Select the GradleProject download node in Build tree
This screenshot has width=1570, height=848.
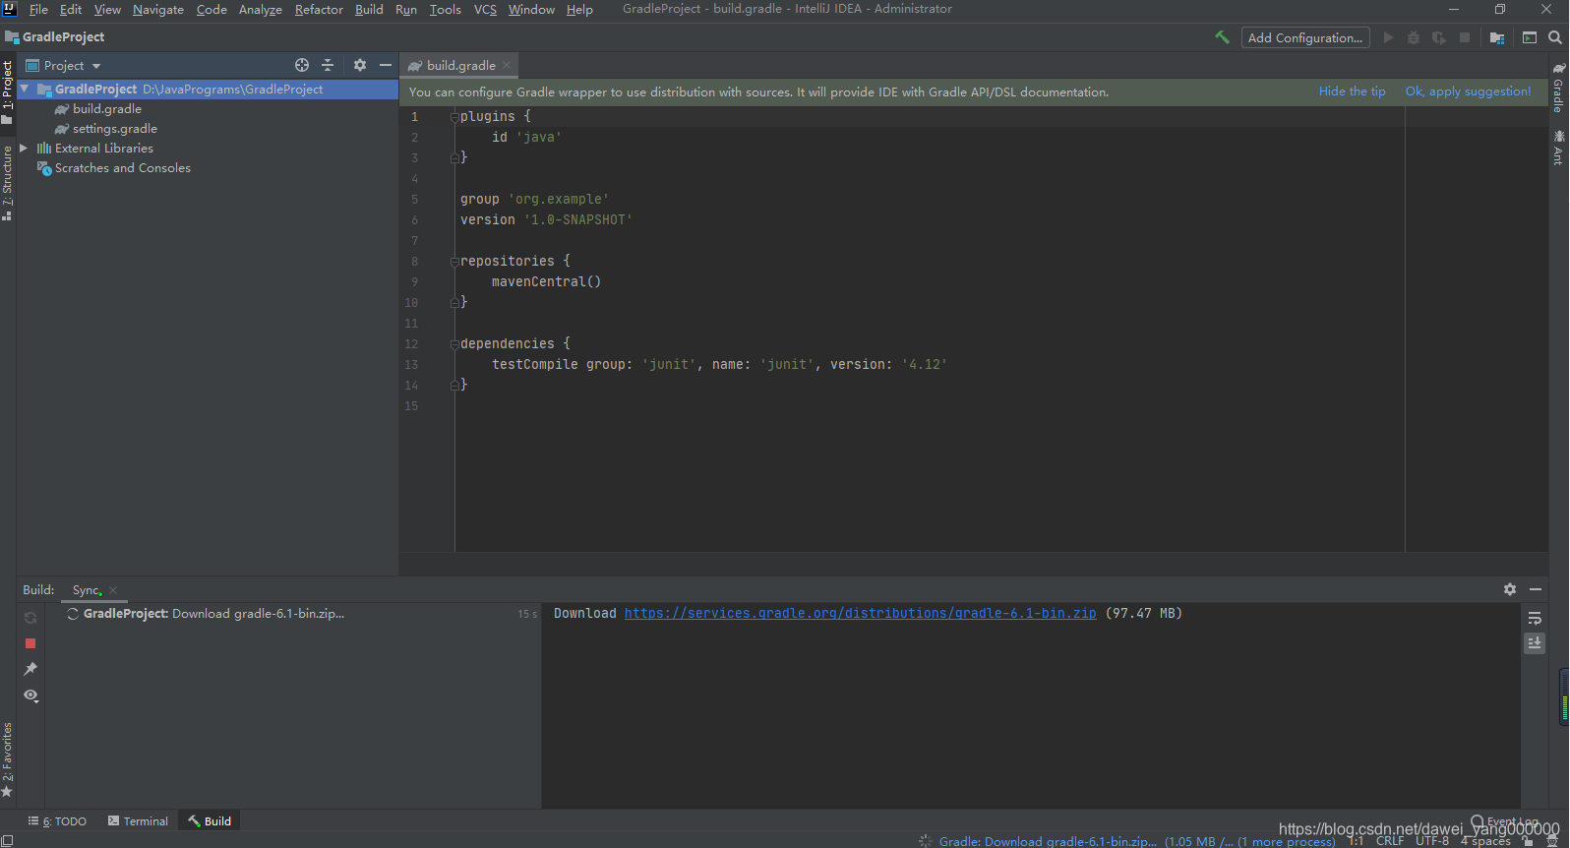(x=293, y=614)
